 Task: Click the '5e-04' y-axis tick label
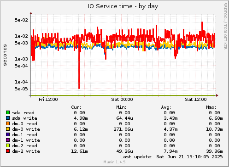coord(22,66)
